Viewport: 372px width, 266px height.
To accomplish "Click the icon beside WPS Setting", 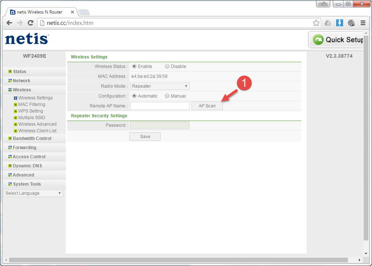I will (x=15, y=111).
